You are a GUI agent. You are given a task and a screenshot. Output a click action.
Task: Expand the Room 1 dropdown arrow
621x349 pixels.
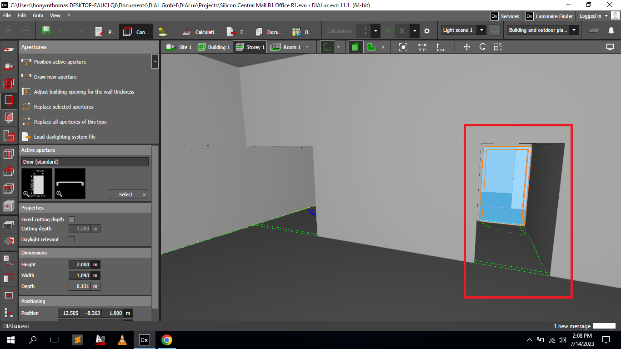[x=307, y=47]
